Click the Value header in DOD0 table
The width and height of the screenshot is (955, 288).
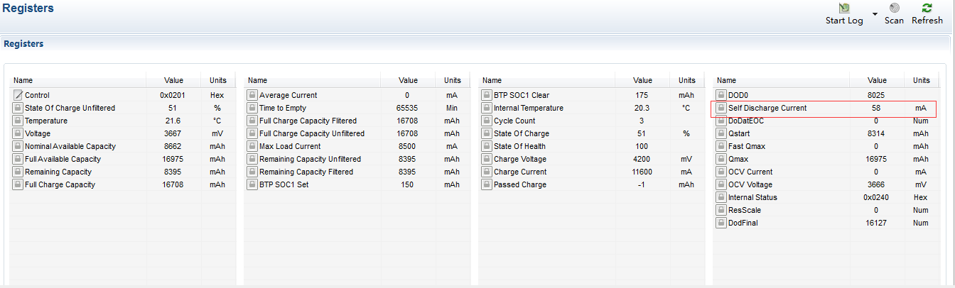[x=878, y=80]
